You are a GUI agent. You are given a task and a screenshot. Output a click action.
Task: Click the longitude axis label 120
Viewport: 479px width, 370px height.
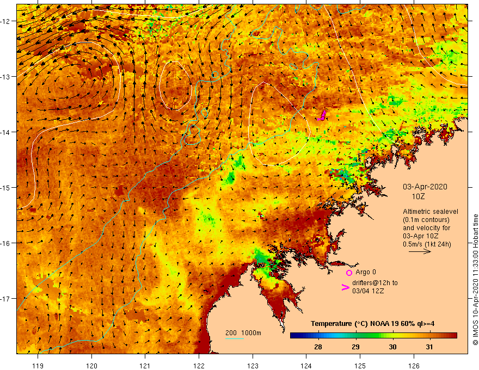point(91,366)
